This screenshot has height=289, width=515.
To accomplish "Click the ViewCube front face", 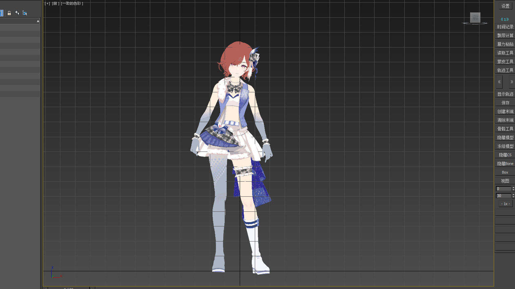I will 475,17.
